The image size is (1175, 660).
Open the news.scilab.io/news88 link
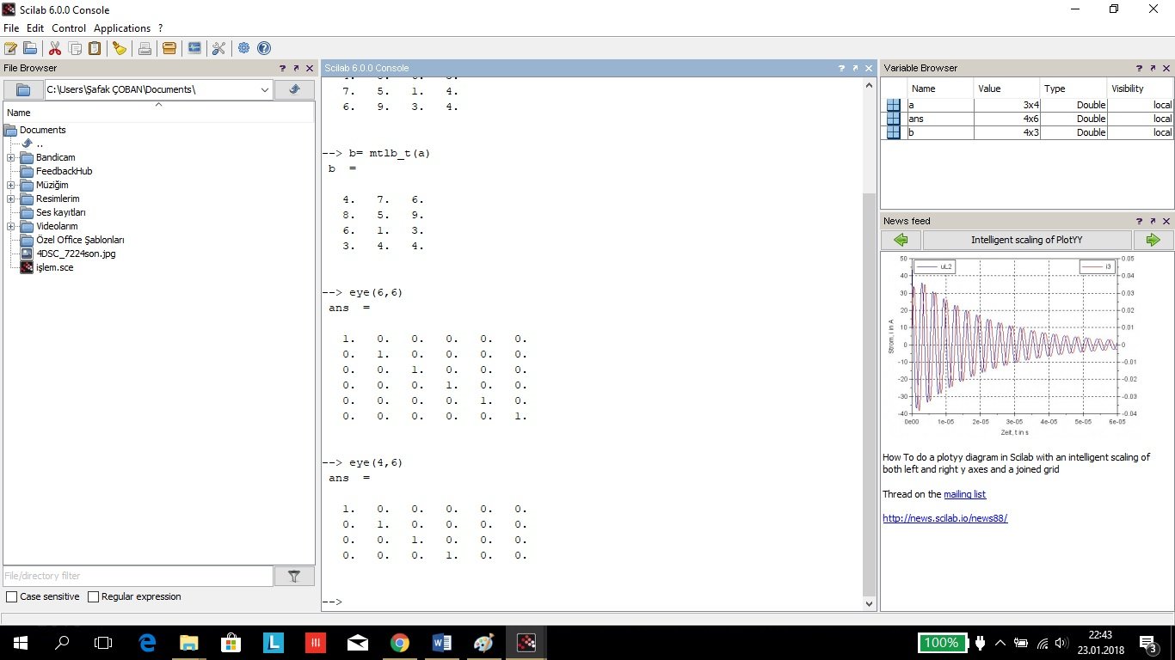[944, 518]
